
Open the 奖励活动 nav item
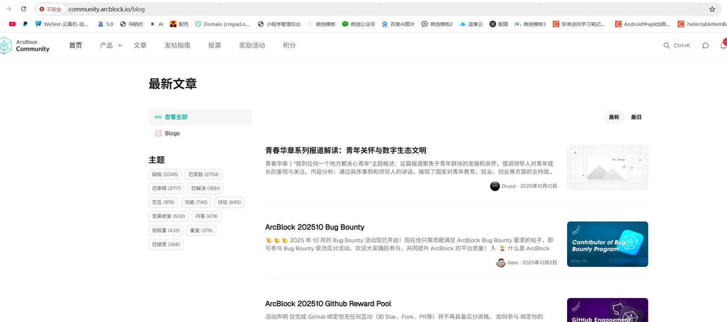[x=252, y=45]
